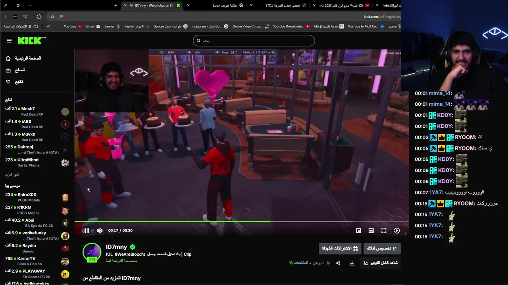508x285 pixels.
Task: Open the Online Video Cutter bookmark
Action: [251, 26]
